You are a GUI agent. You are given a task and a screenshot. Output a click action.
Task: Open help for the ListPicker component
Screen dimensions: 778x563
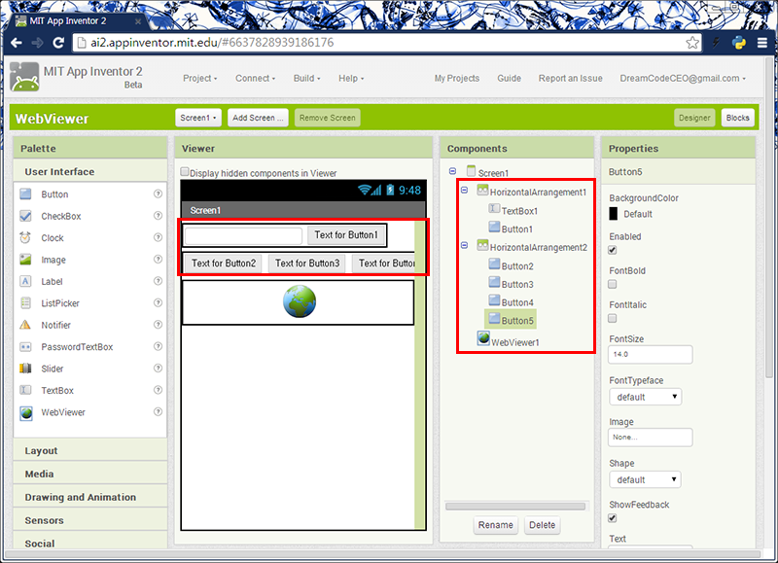[158, 302]
